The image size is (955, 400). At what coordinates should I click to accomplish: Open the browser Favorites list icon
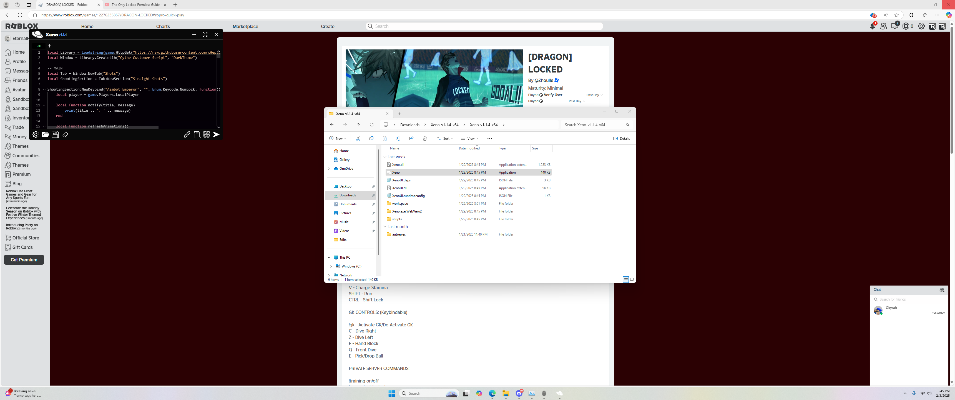pyautogui.click(x=925, y=15)
